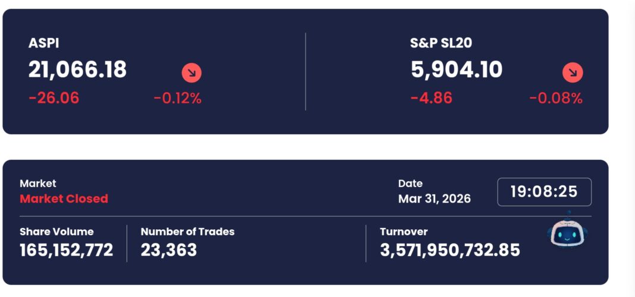This screenshot has width=635, height=297.
Task: Select the ASPI index label
Action: coord(43,43)
